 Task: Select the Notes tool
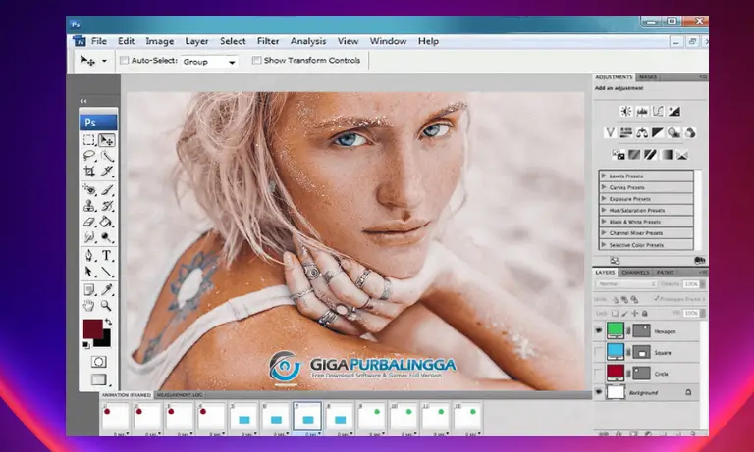[89, 289]
